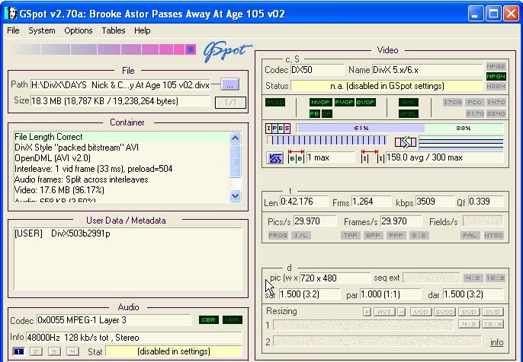Click the S170 colorimetry indicator
Image resolution: width=523 pixels, height=362 pixels.
coord(475,114)
